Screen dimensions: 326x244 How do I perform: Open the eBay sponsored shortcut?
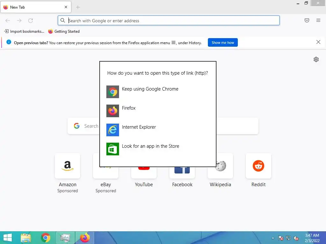coord(106,173)
